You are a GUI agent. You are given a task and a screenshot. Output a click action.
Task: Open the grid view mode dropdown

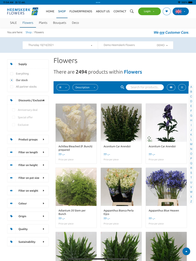tap(63, 87)
